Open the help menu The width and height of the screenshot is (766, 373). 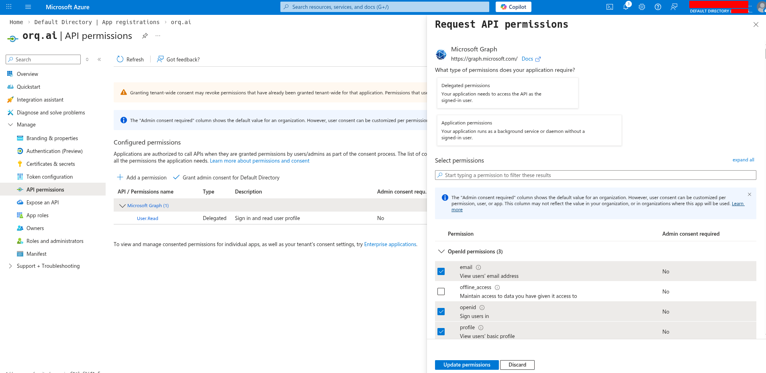pyautogui.click(x=658, y=7)
